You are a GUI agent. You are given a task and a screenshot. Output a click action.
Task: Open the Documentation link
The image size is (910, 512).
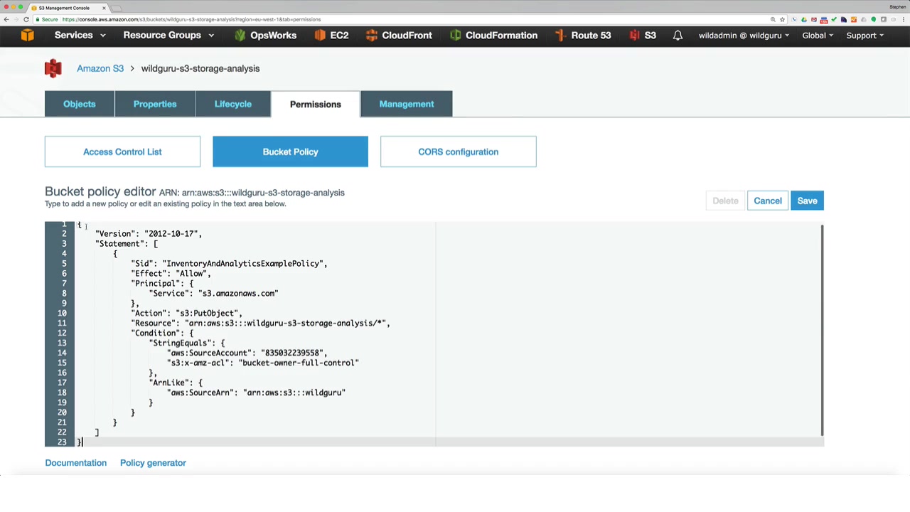pyautogui.click(x=76, y=463)
